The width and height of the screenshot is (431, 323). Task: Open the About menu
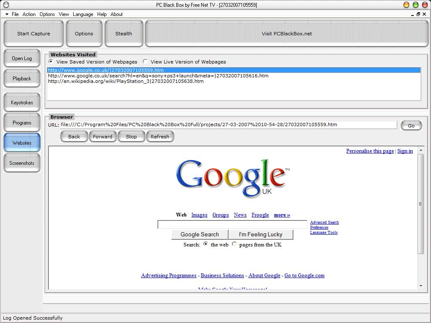pos(117,14)
